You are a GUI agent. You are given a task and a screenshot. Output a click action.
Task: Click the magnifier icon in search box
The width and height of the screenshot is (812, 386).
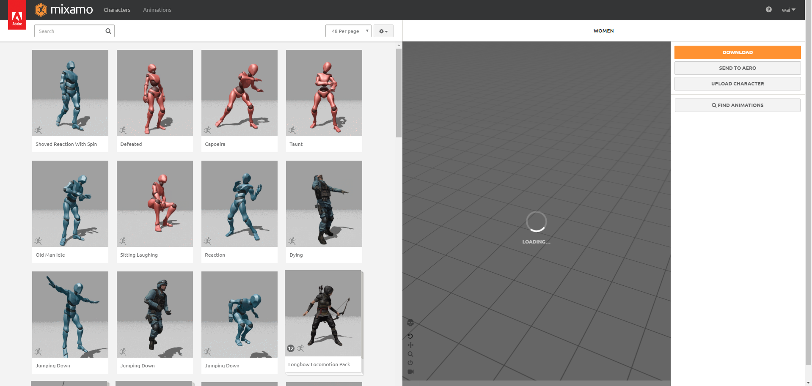[x=108, y=31]
